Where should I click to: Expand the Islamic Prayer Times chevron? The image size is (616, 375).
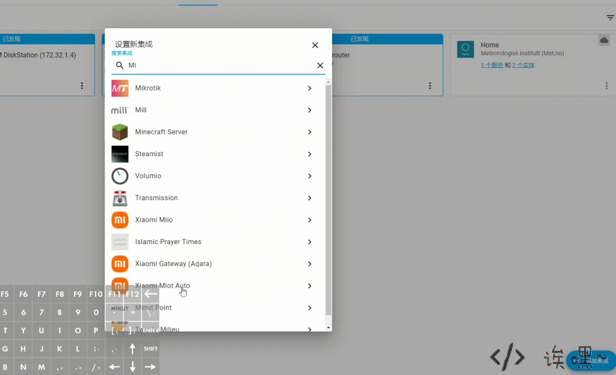click(x=310, y=242)
